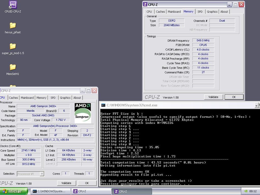Click the NVIDIA icon in the system tray
The height and width of the screenshot is (195, 260).
(x=246, y=191)
